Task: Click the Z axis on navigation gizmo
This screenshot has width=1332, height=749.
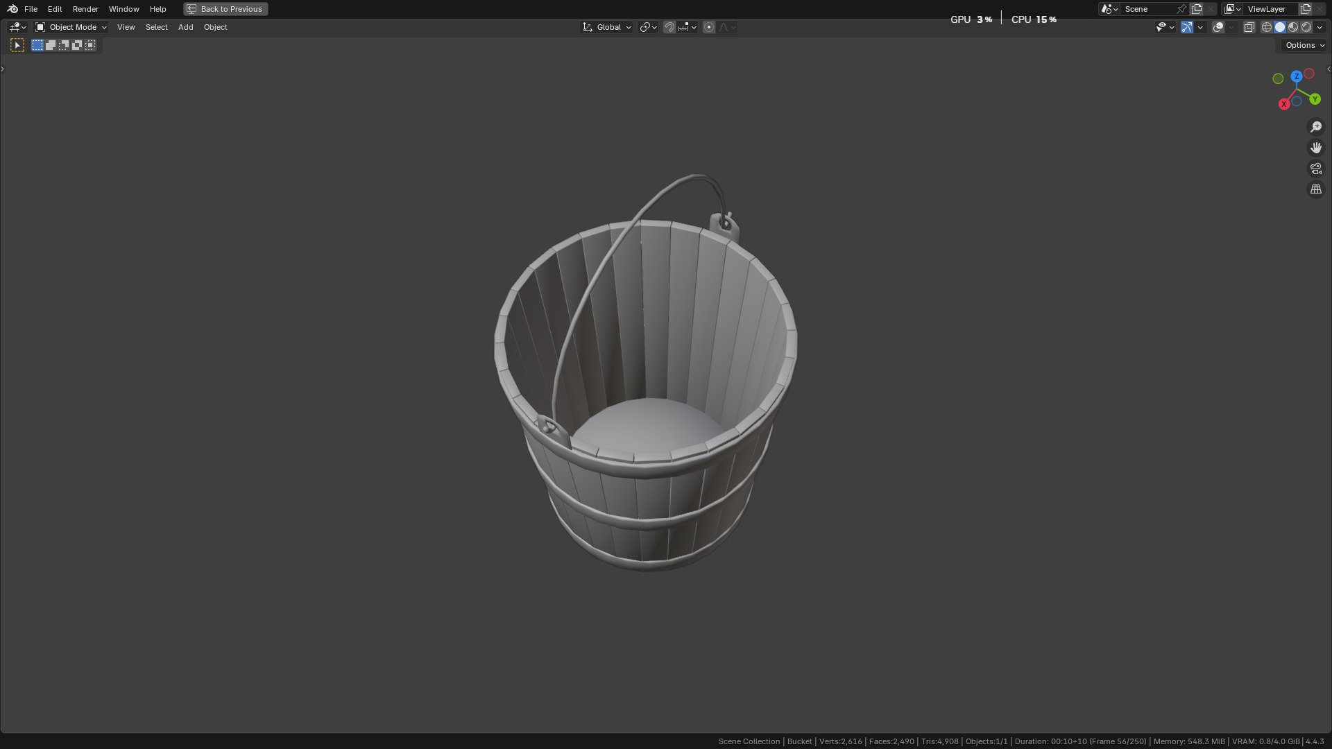Action: click(x=1297, y=76)
